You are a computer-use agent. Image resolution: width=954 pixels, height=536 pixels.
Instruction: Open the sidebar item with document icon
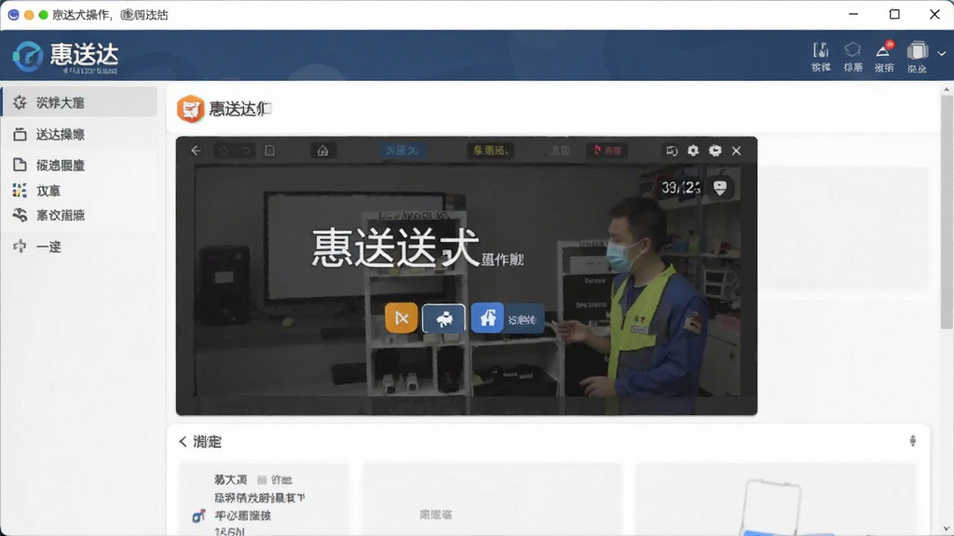coord(80,165)
